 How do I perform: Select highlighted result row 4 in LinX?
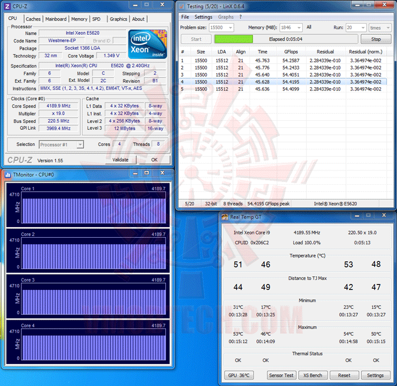pyautogui.click(x=282, y=82)
